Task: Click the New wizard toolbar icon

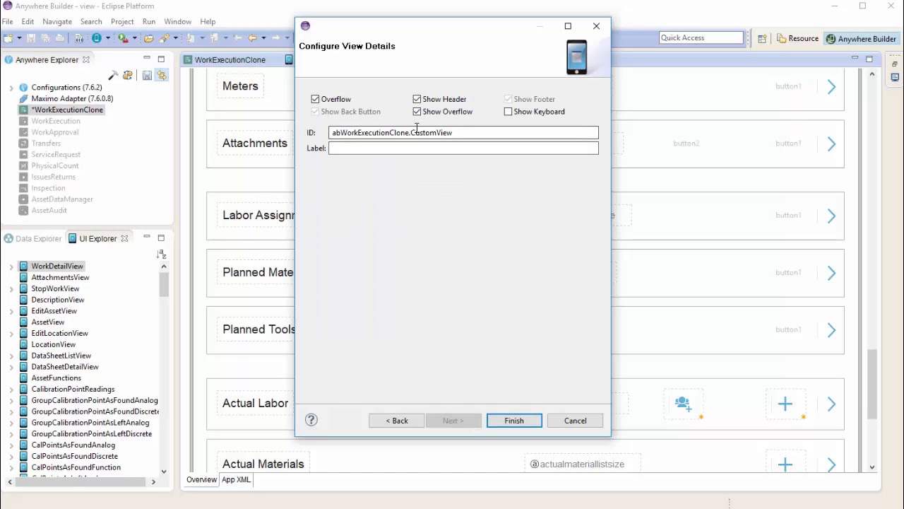Action: click(x=8, y=38)
